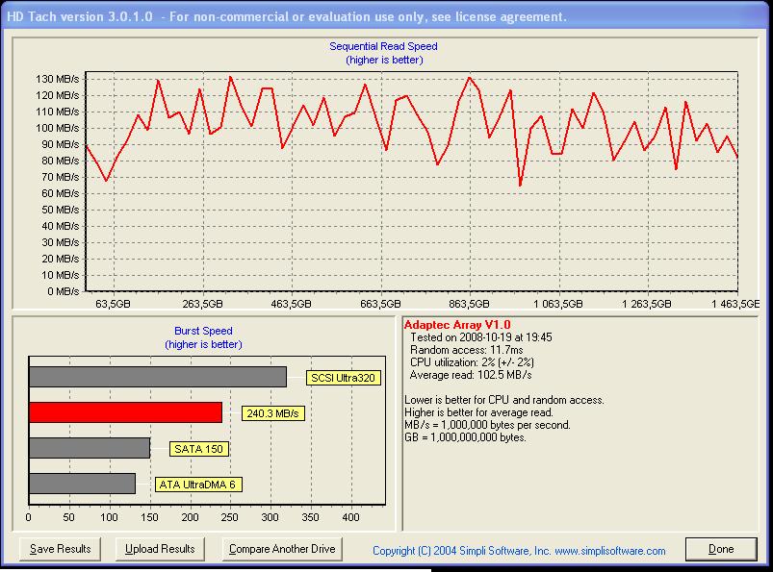Click the gray SATA 150 bar
The width and height of the screenshot is (773, 572).
90,448
